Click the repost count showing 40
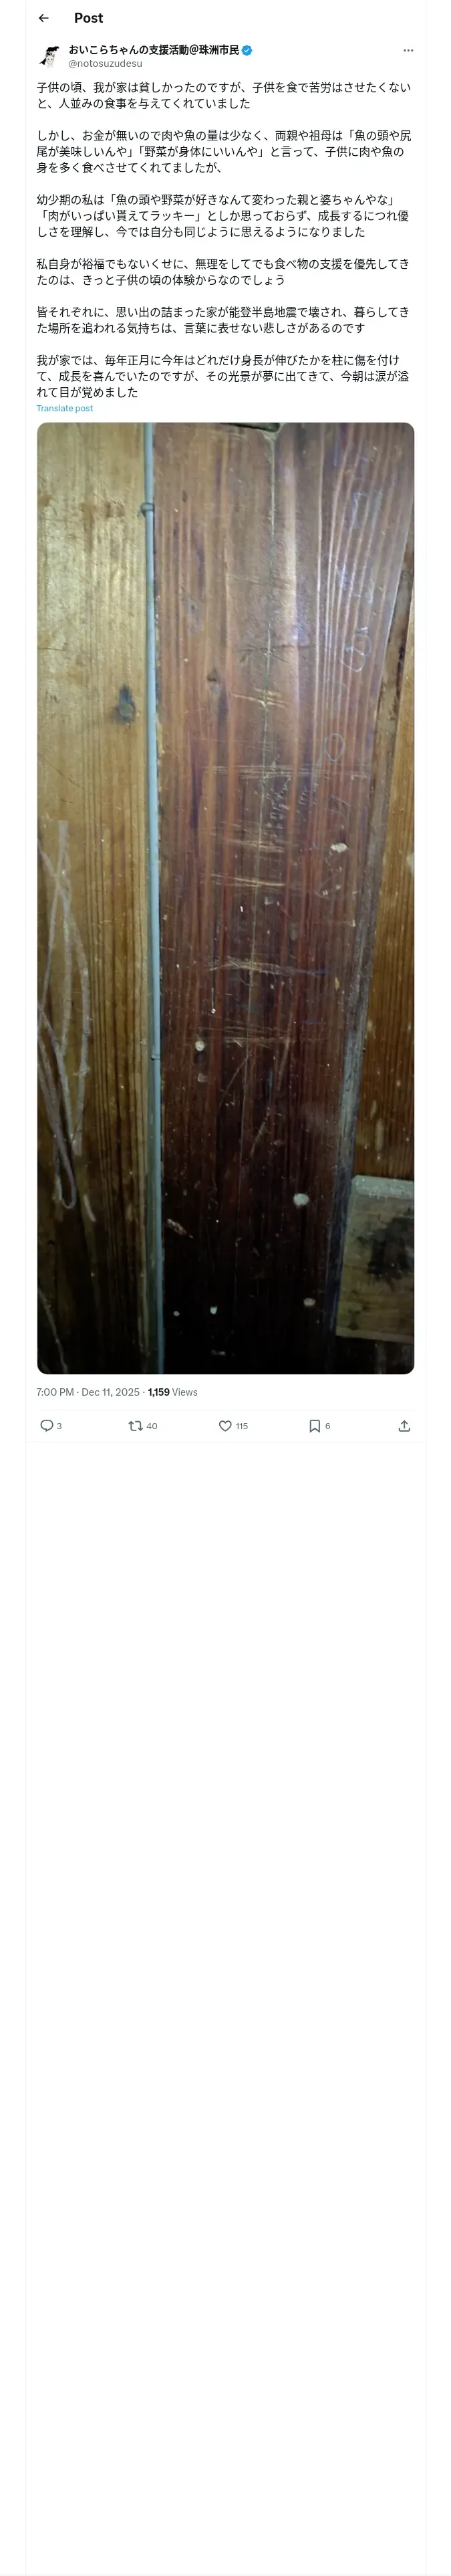 (152, 1426)
